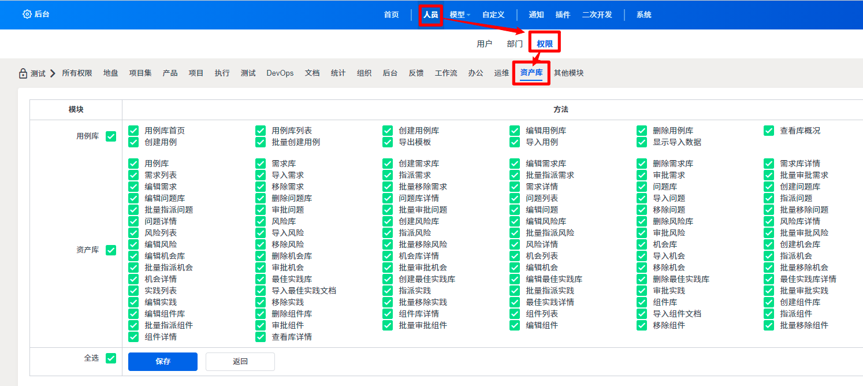
Task: Select the 组织 permission tab
Action: coord(364,73)
